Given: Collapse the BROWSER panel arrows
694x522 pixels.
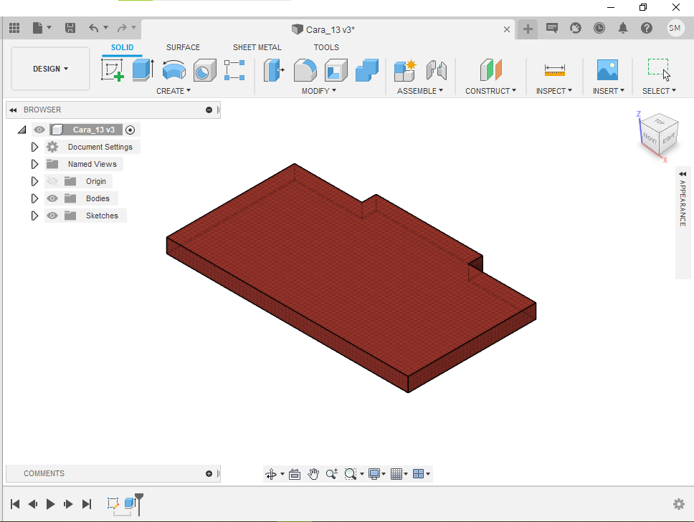Looking at the screenshot, I should point(14,110).
